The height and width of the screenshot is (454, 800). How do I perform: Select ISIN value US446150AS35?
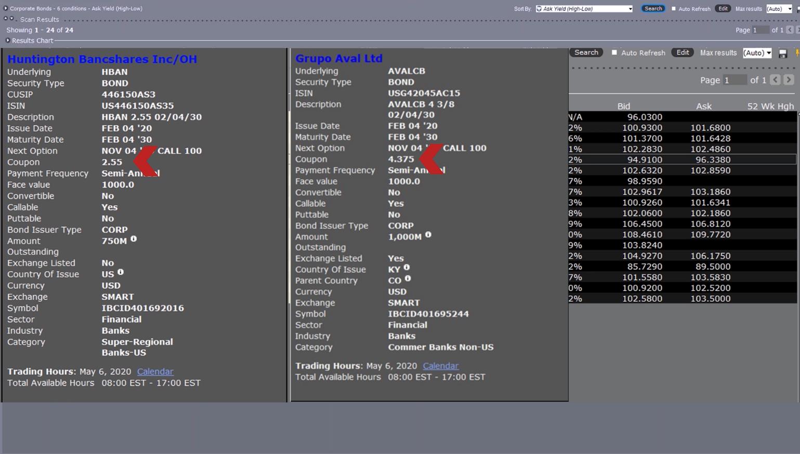(138, 106)
